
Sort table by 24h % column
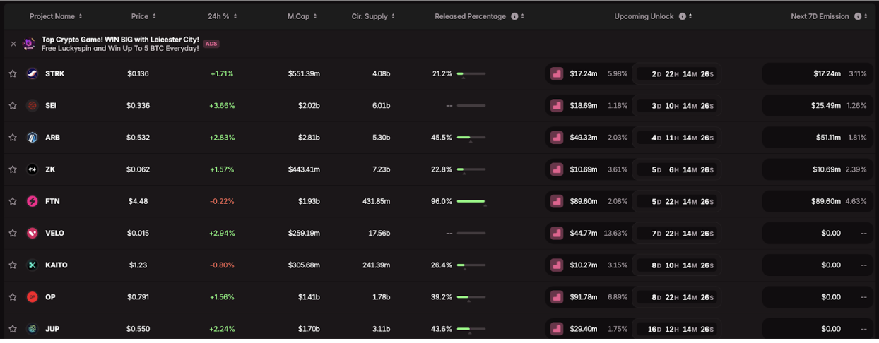click(235, 16)
